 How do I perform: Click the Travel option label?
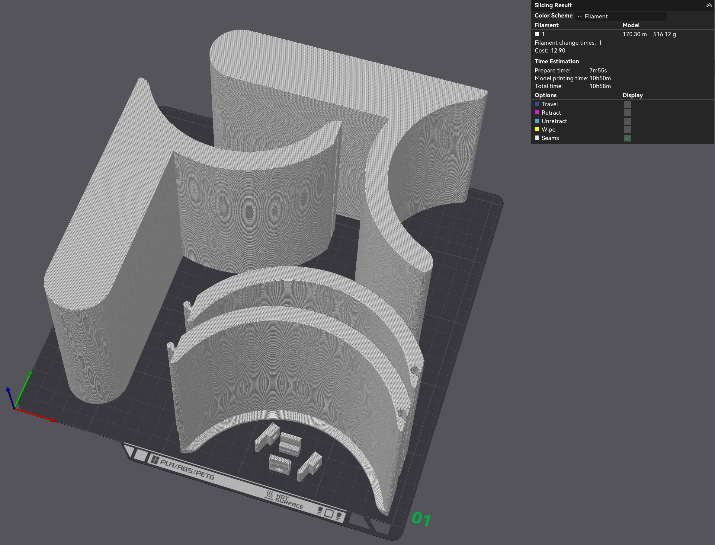[x=550, y=104]
